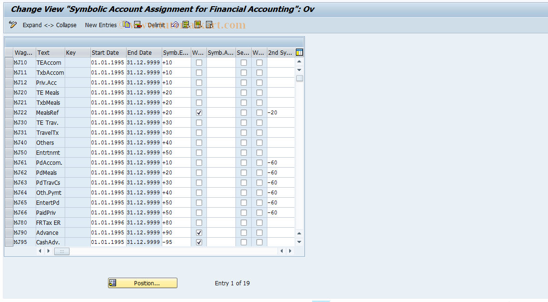Viewport: 548px width, 302px height.
Task: Click bottom scroll-down arrow of vertical scrollbar
Action: (299, 242)
